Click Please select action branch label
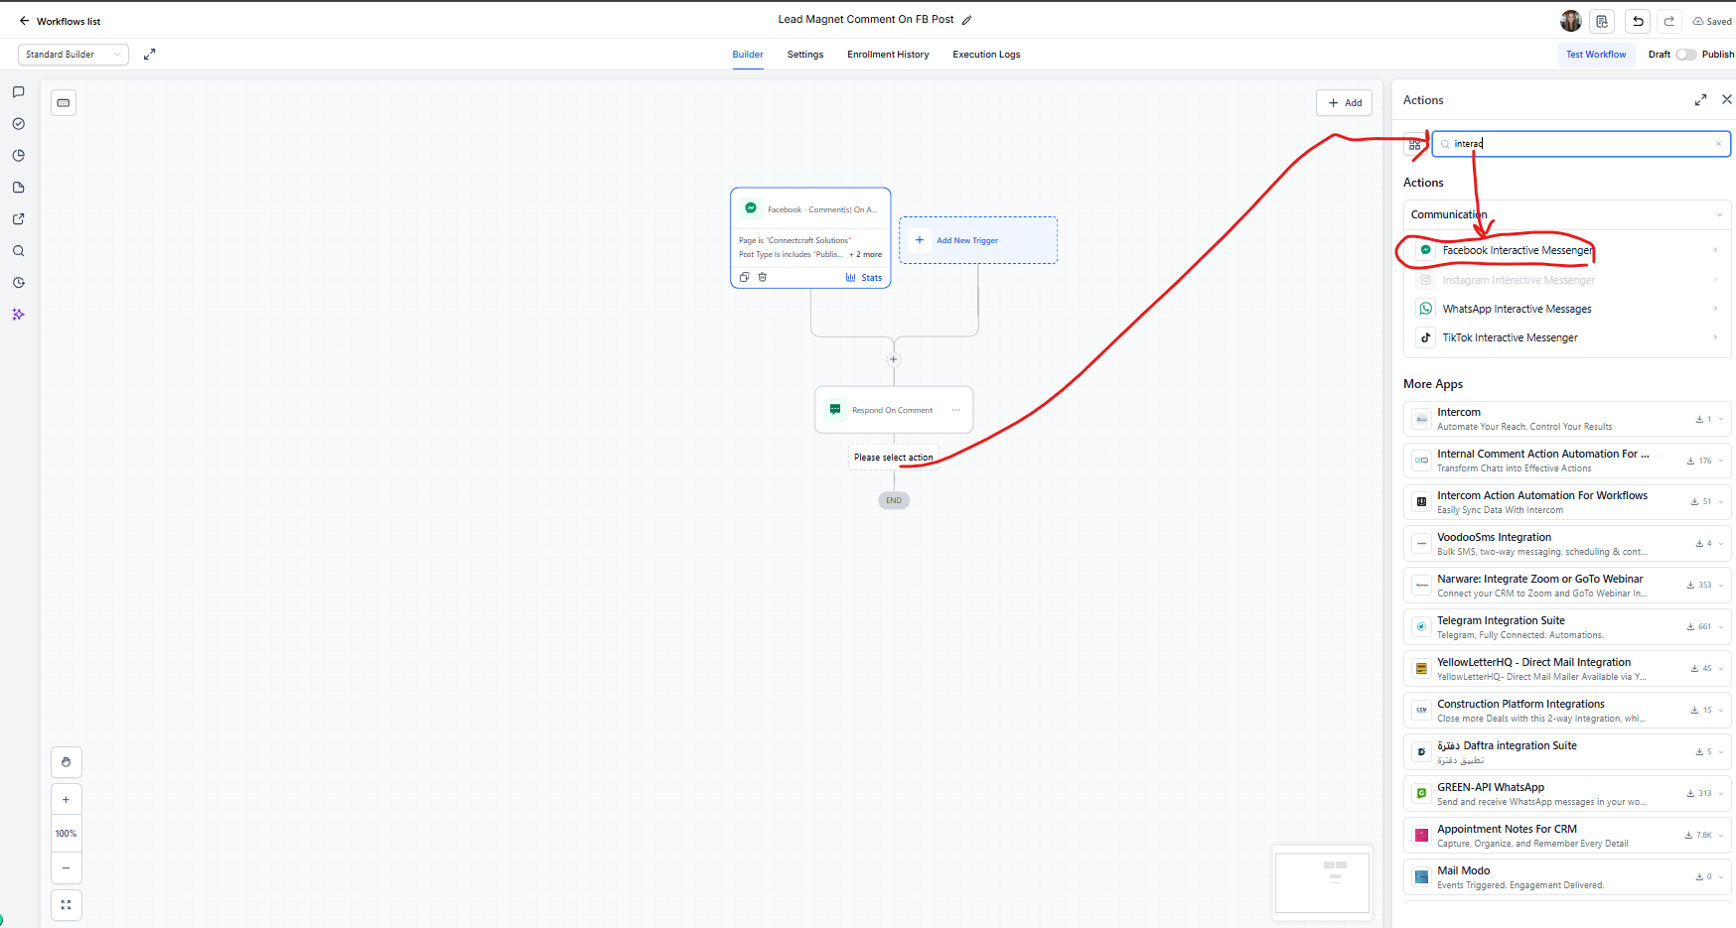 click(894, 458)
